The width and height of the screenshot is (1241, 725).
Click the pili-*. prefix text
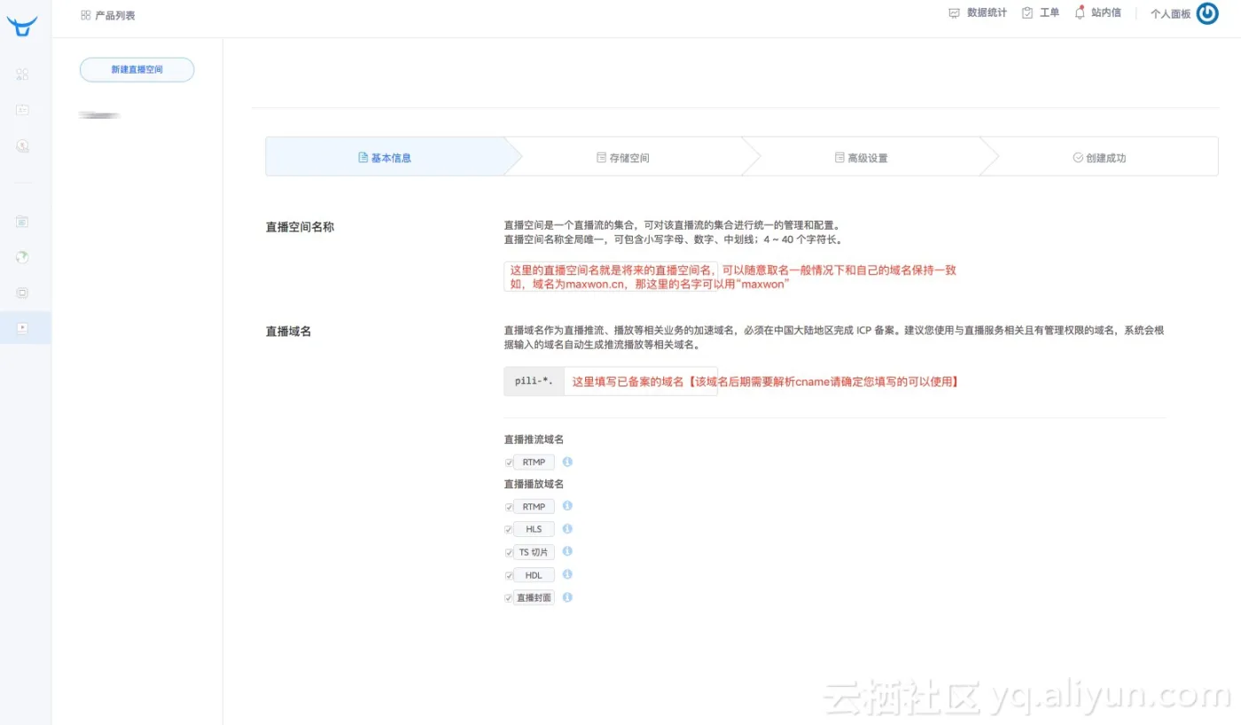click(534, 381)
